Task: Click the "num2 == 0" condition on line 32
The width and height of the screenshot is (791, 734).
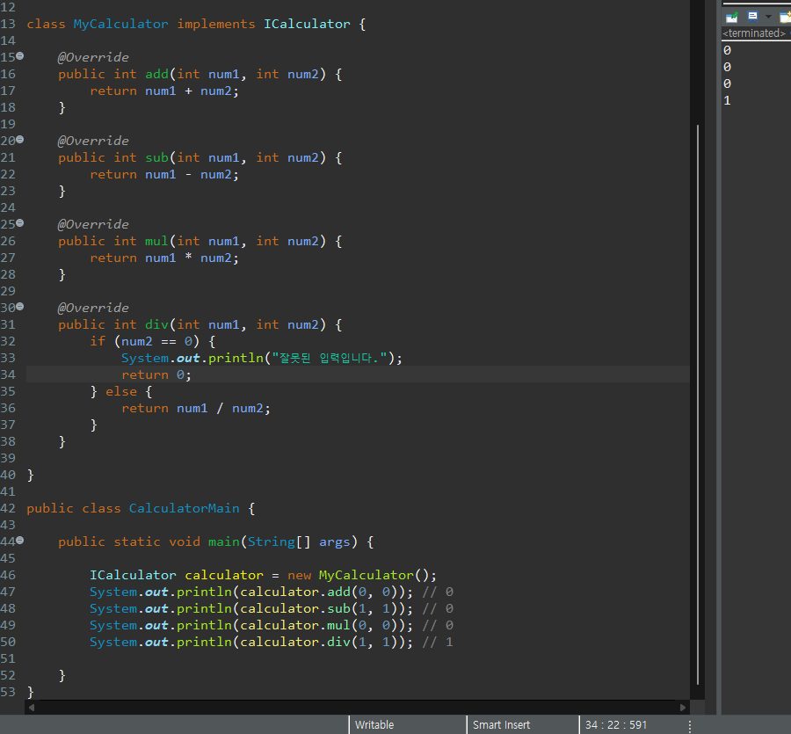Action: click(156, 342)
